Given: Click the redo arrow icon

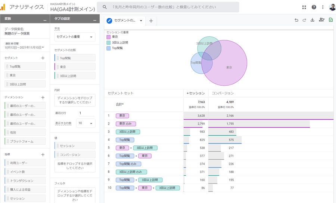Looking at the screenshot, I should coord(304,20).
